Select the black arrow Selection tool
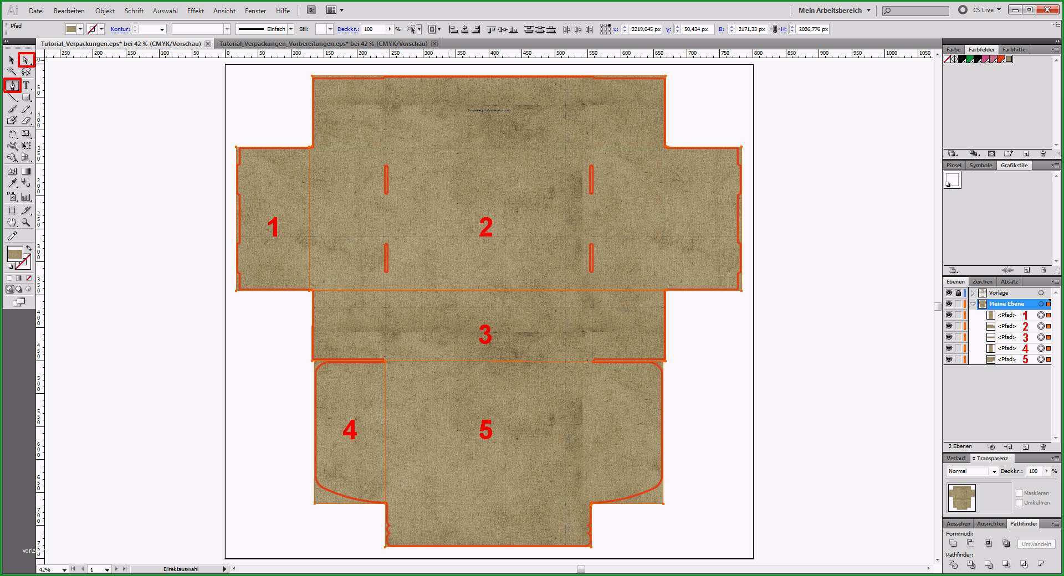The height and width of the screenshot is (576, 1064). point(12,60)
